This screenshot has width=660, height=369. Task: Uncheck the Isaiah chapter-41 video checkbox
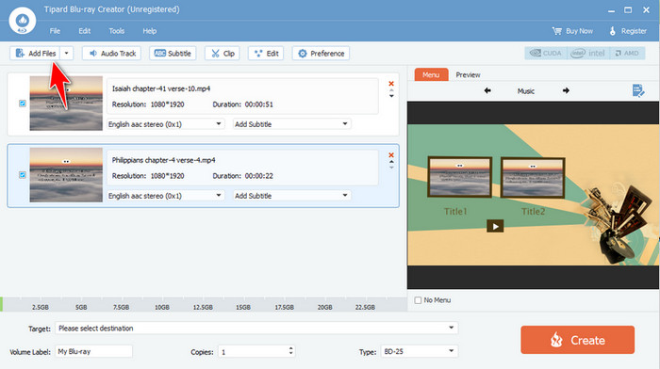(x=23, y=104)
